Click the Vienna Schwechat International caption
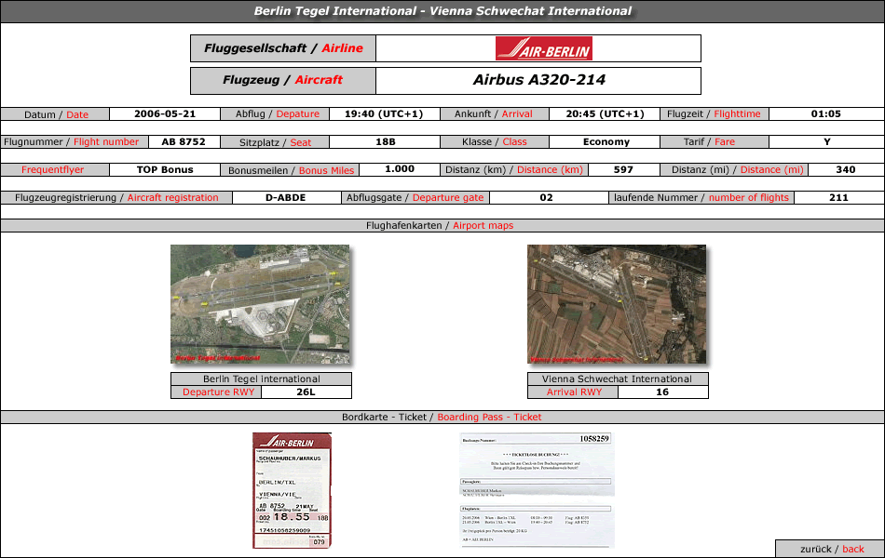Screen dimensions: 885x558 tap(618, 379)
